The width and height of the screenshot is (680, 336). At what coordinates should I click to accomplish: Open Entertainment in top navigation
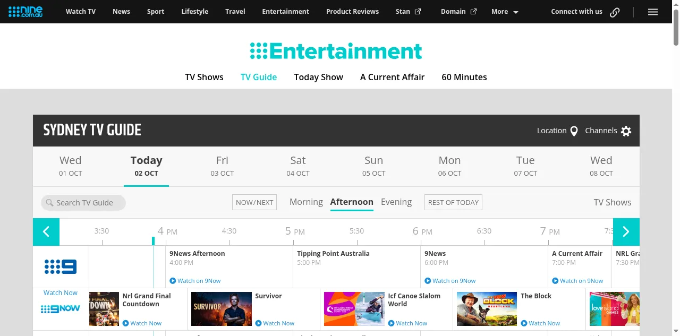(x=285, y=12)
